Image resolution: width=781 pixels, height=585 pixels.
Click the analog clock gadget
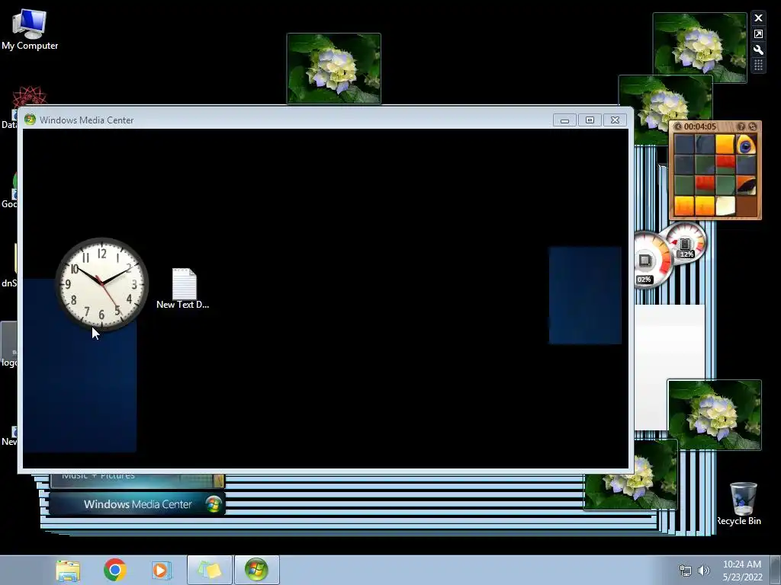pos(102,285)
